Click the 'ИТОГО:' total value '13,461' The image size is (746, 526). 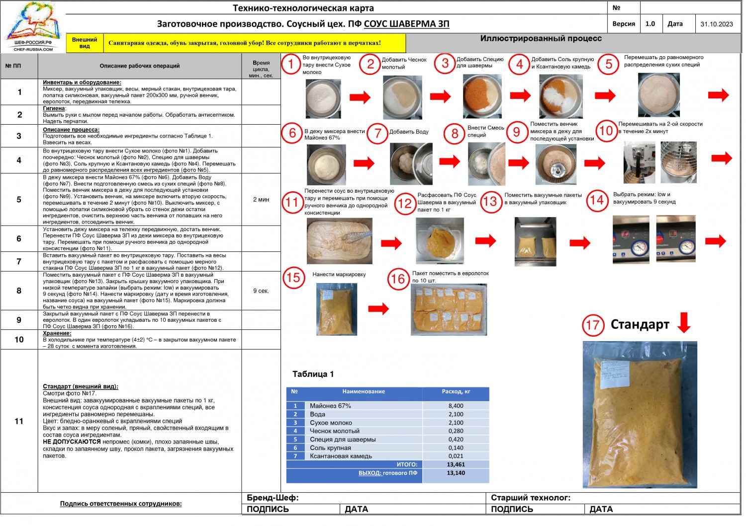456,465
